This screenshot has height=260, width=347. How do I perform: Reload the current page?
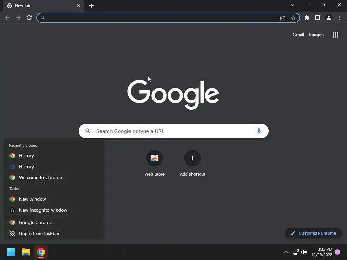tap(29, 18)
